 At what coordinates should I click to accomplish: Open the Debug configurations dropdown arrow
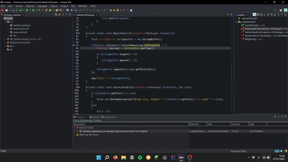pos(24,10)
